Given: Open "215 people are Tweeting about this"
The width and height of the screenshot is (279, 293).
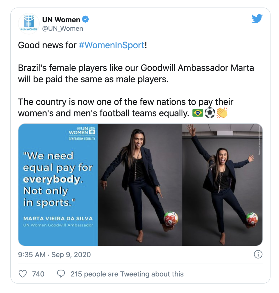Looking at the screenshot, I should point(127,274).
